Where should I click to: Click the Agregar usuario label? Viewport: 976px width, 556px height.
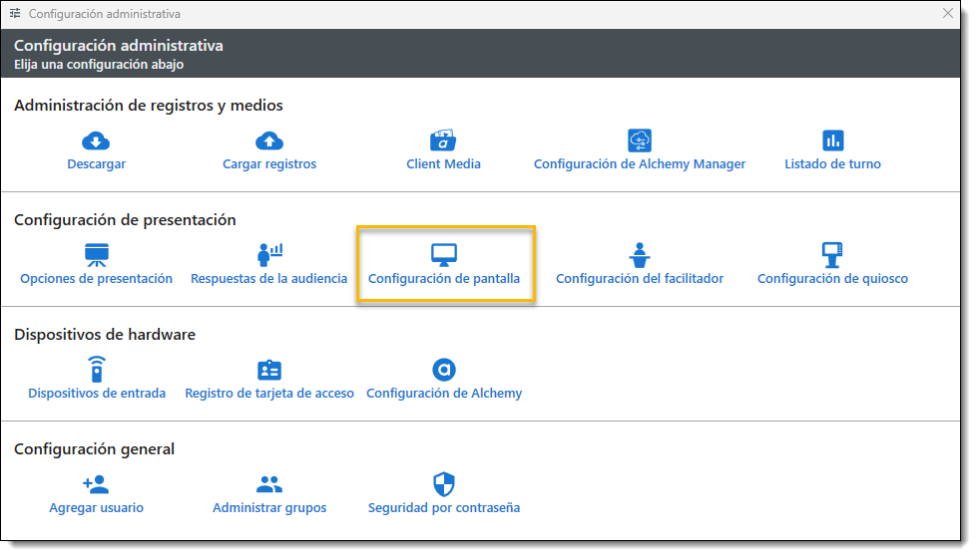coord(96,508)
